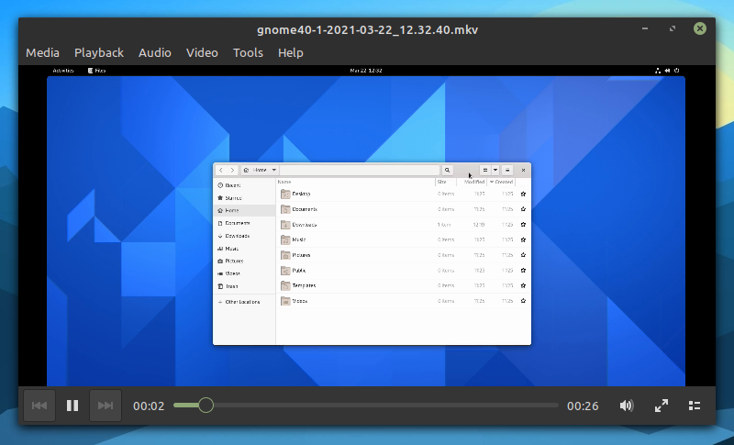Click the Documents folder icon in the file list
The height and width of the screenshot is (445, 734).
coord(285,209)
